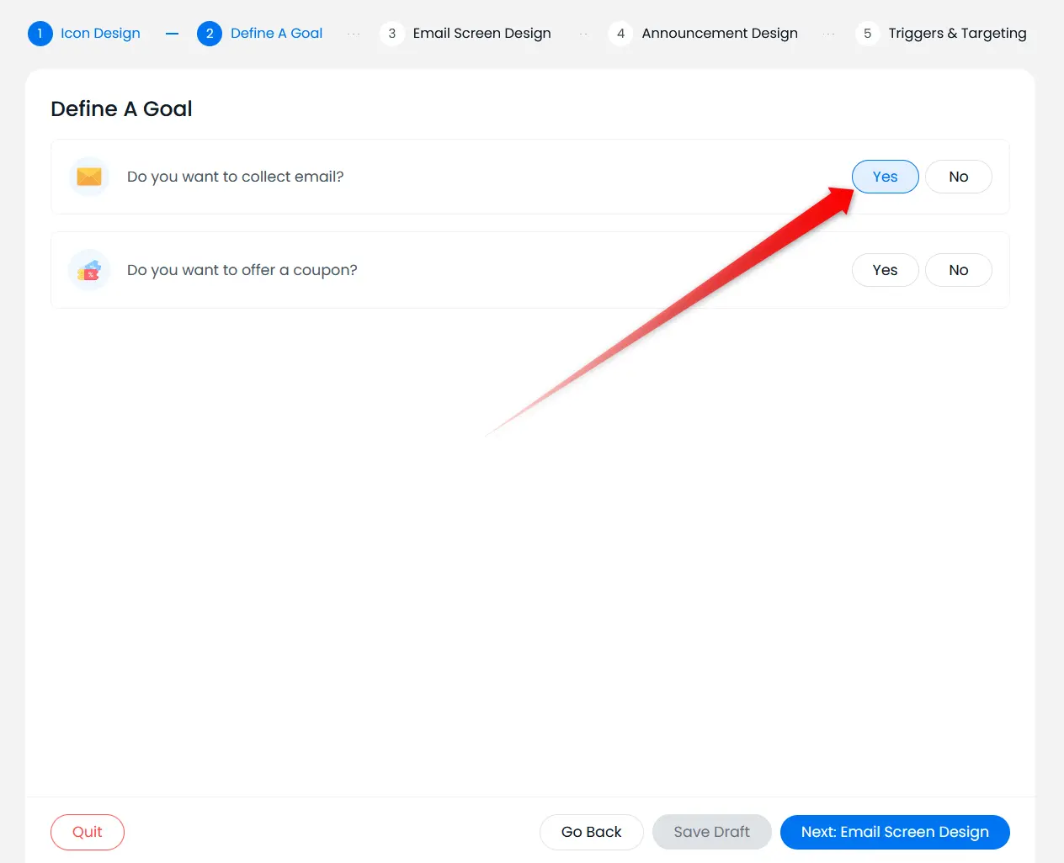
Task: Click the step 4 number circle
Action: (x=620, y=34)
